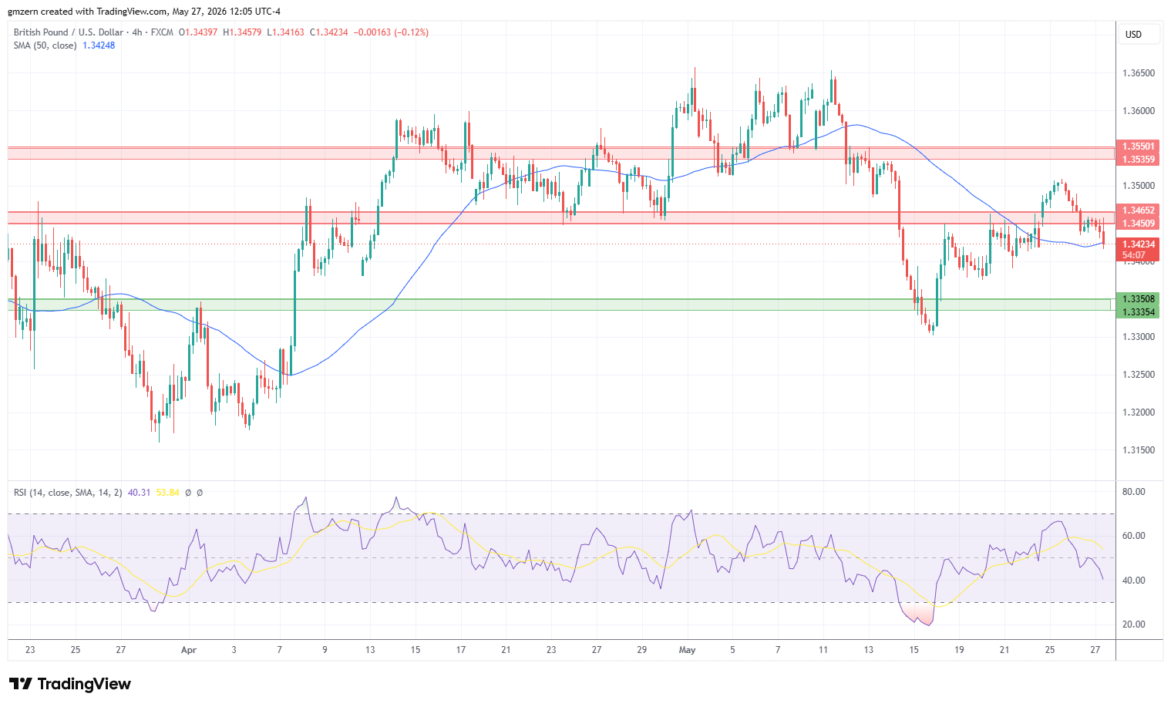This screenshot has width=1171, height=707.
Task: Select the RSI (14, close, SMA, 14, 2) label
Action: click(x=68, y=493)
